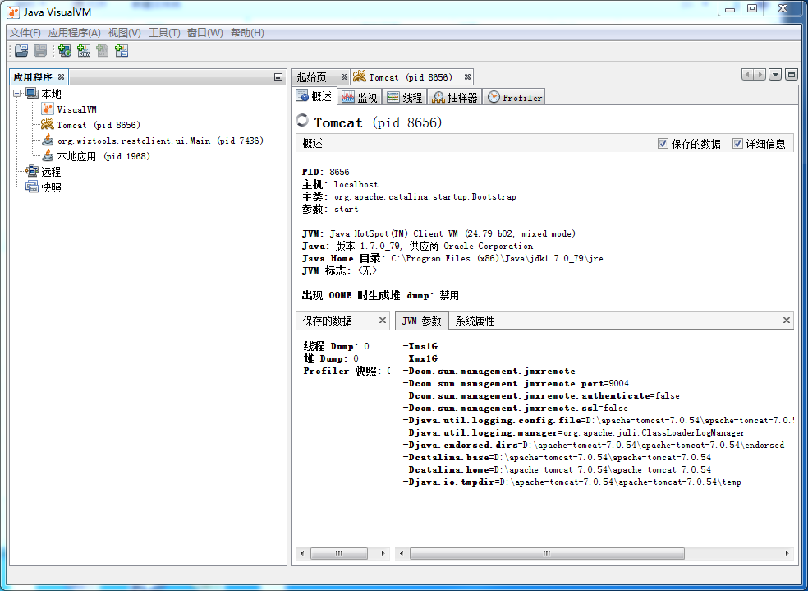808x591 pixels.
Task: Open the 工具(T) menu
Action: [164, 33]
